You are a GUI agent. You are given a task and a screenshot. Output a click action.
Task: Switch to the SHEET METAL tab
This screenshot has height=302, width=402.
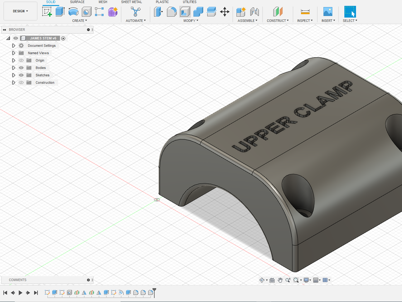pos(131,2)
